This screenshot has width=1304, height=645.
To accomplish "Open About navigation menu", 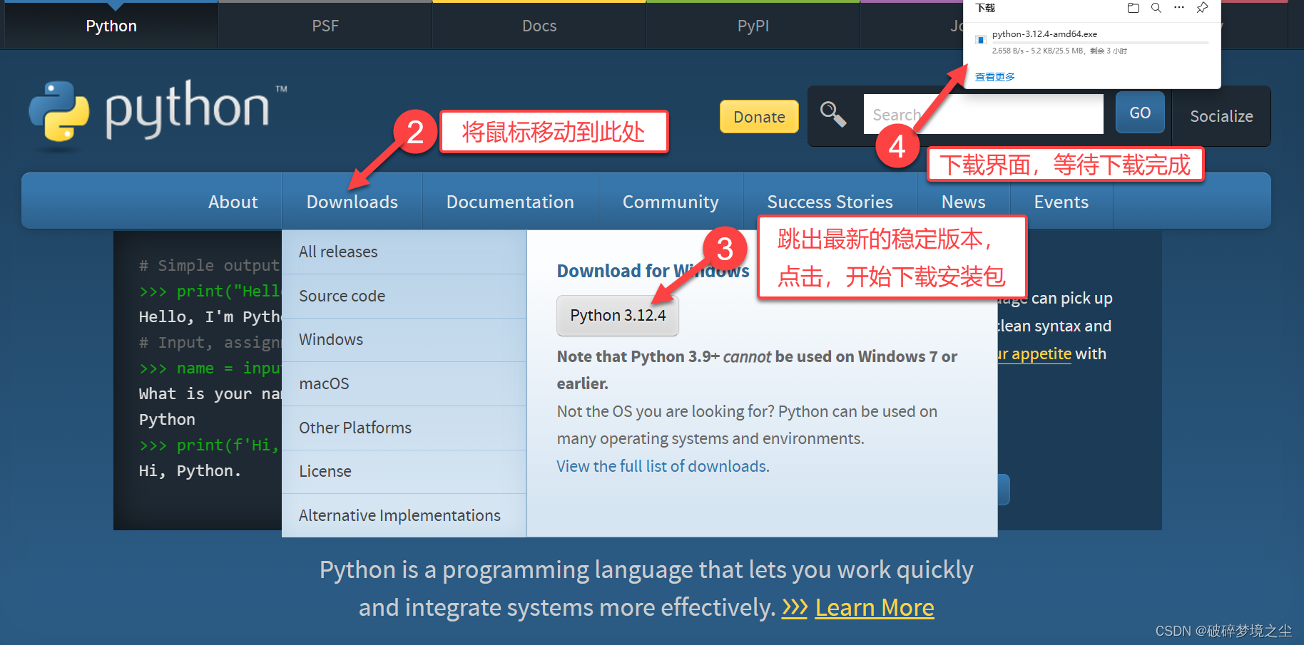I will (x=233, y=202).
